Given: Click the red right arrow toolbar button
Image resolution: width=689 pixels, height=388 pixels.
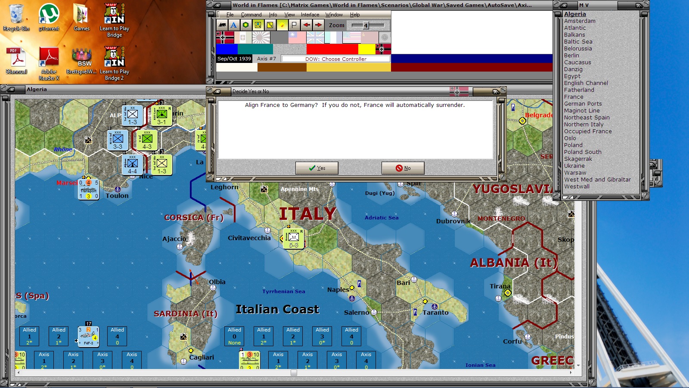Looking at the screenshot, I should (x=318, y=25).
